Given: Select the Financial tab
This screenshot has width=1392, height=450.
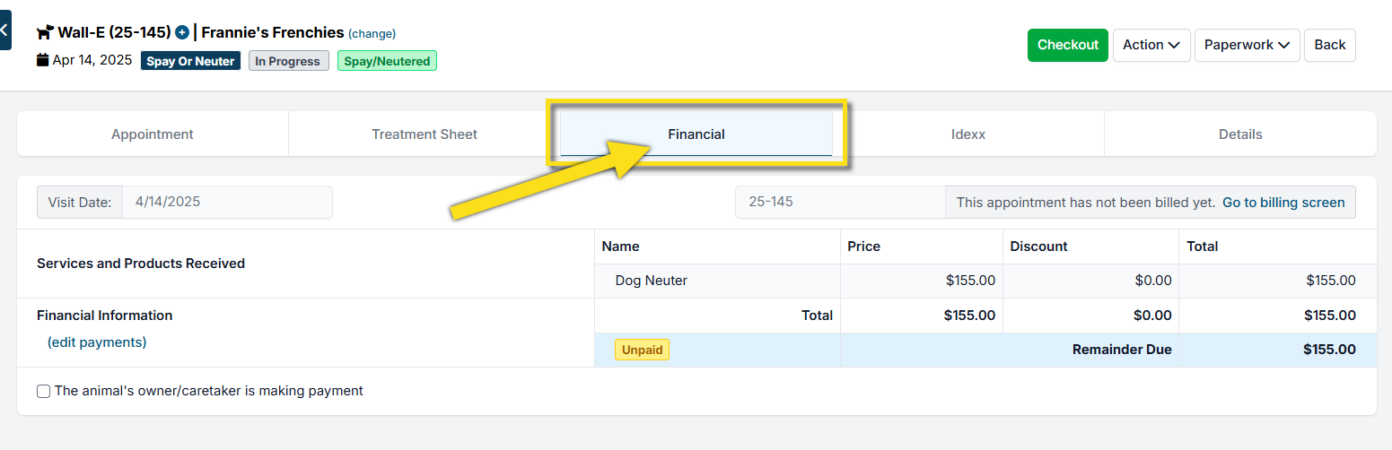Looking at the screenshot, I should (x=696, y=134).
